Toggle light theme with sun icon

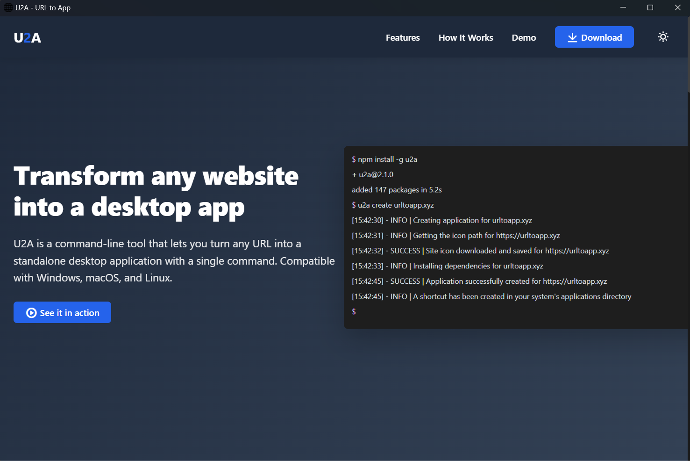tap(663, 37)
